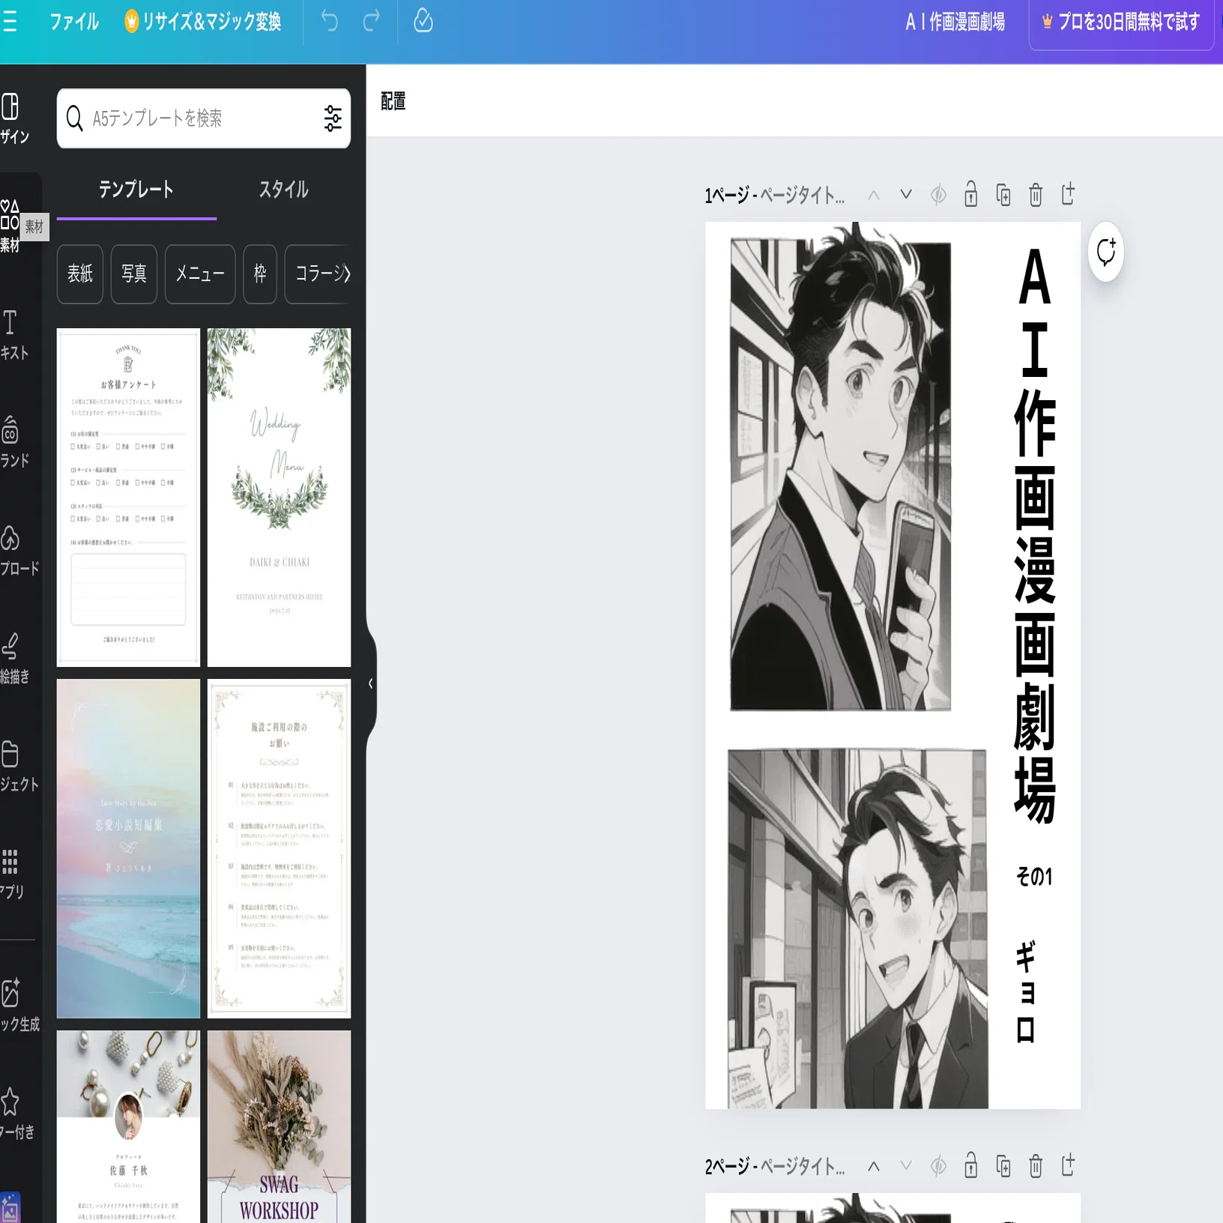
Task: Redo the last action
Action: (x=371, y=21)
